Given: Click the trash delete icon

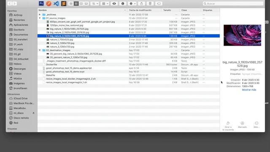Looking at the screenshot, I should tap(150, 3).
